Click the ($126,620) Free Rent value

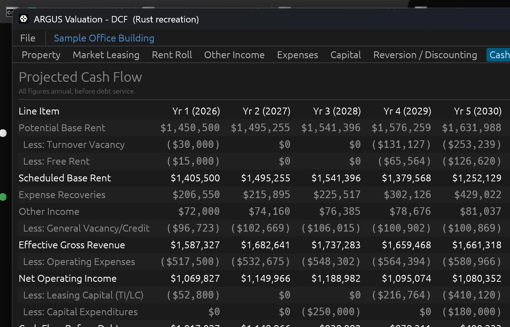pyautogui.click(x=472, y=161)
